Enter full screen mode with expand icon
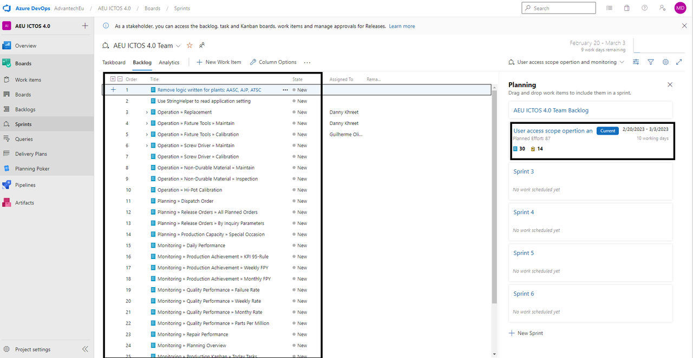 point(679,62)
